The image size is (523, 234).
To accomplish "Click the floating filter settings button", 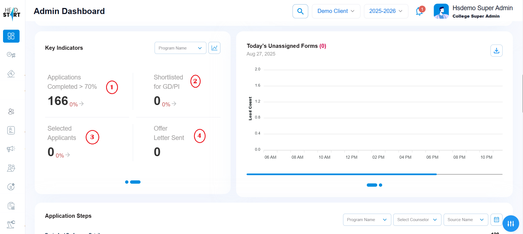I will [x=511, y=224].
